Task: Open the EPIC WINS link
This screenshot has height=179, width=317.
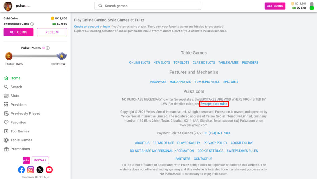Action: coord(231,82)
